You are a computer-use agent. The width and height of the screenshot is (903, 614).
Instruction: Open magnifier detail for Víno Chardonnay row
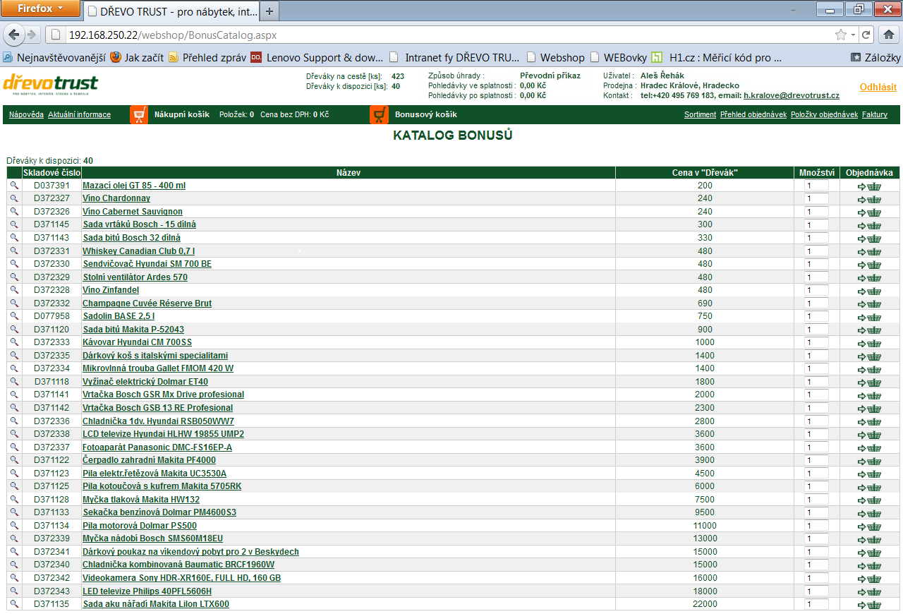coord(14,198)
